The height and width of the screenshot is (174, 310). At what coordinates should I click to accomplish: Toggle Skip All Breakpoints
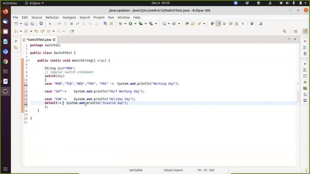pyautogui.click(x=50, y=24)
